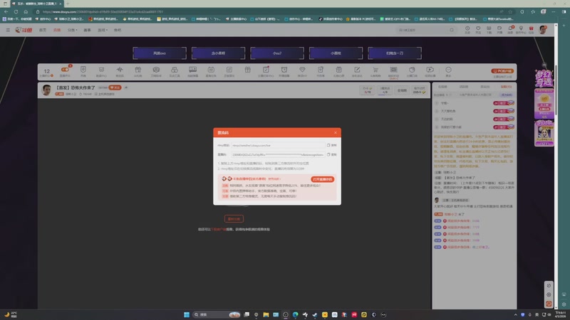Viewport: 570px width, 320px height.
Task: Click the waveform pulse icon in toolbar
Action: click(120, 70)
